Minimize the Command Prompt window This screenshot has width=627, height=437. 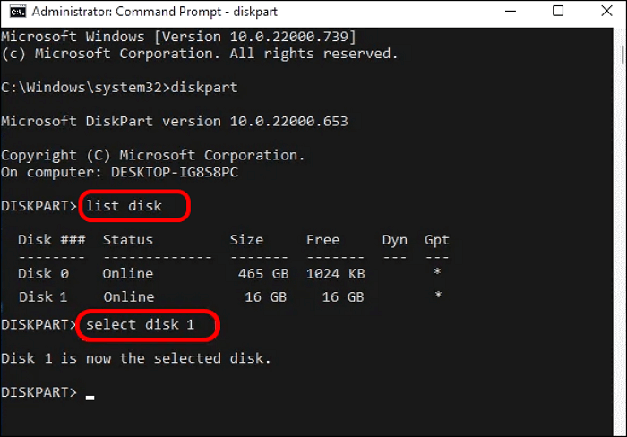(x=512, y=11)
